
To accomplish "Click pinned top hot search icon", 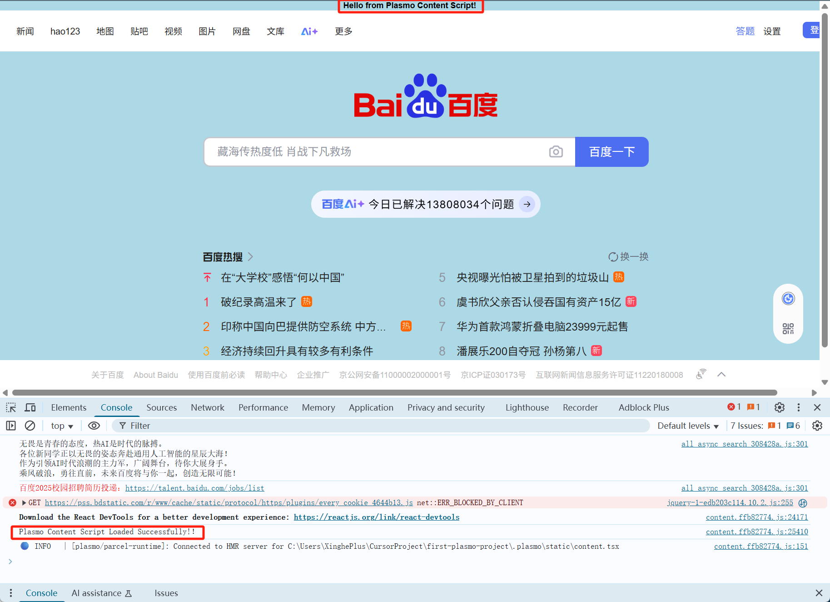I will click(x=207, y=277).
